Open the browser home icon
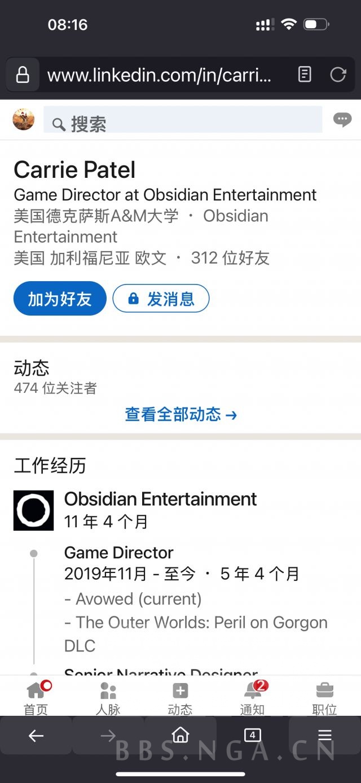 pos(180,736)
